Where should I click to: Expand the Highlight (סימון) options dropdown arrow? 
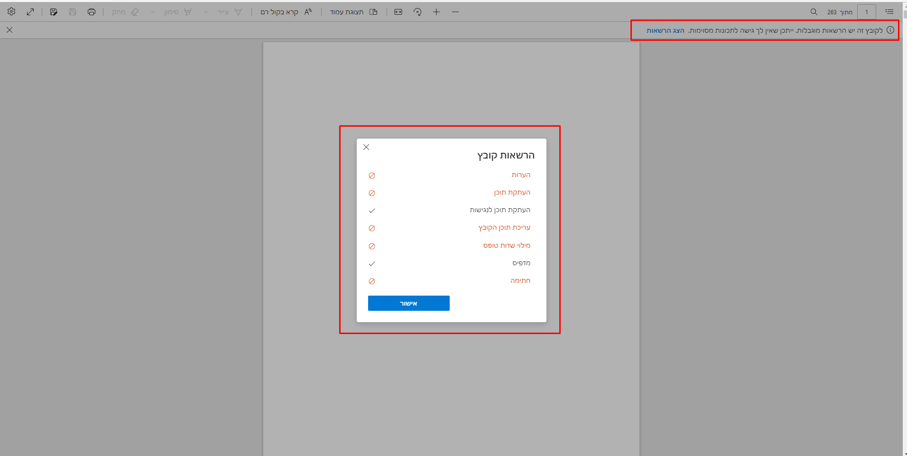[x=152, y=12]
